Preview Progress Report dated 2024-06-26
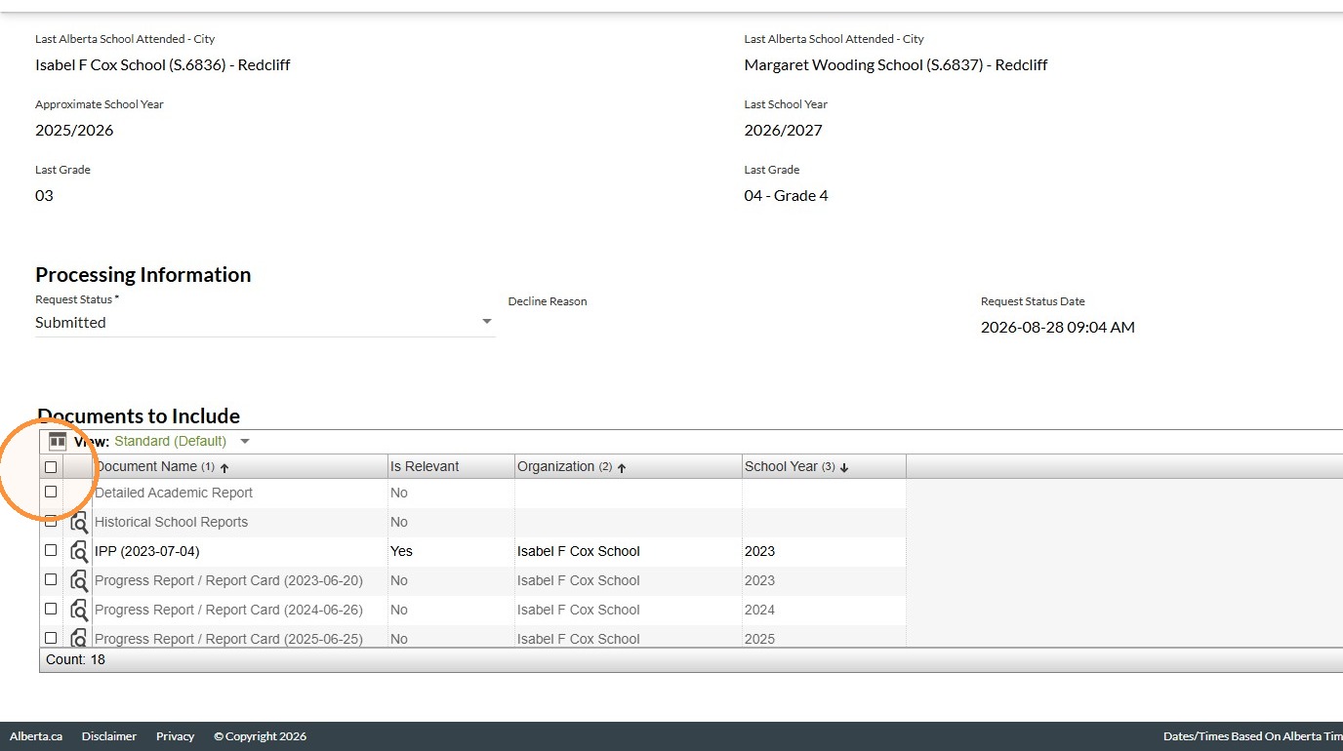1343x751 pixels. point(79,610)
